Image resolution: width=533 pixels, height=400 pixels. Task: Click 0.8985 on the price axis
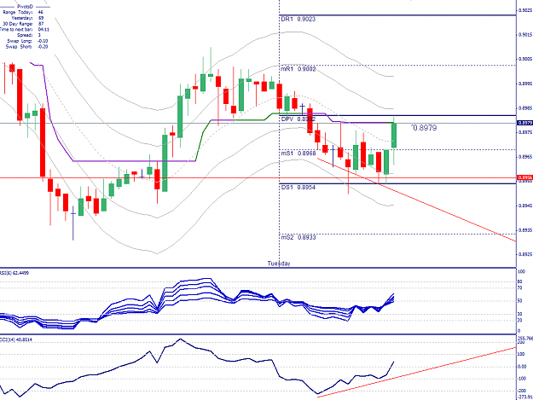pos(525,108)
